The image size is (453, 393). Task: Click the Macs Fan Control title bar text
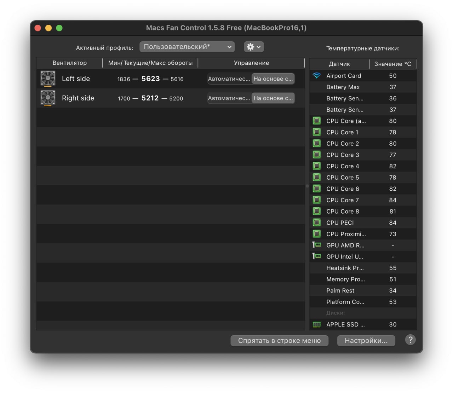tap(226, 28)
